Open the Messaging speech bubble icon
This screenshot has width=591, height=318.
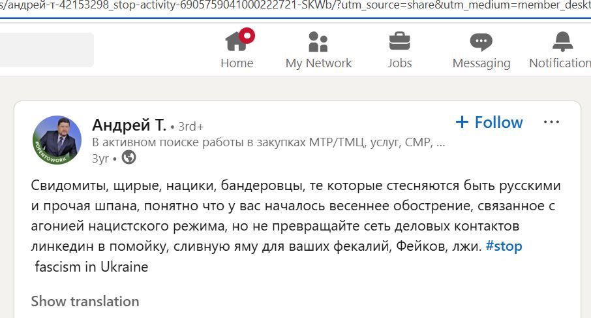(x=481, y=42)
